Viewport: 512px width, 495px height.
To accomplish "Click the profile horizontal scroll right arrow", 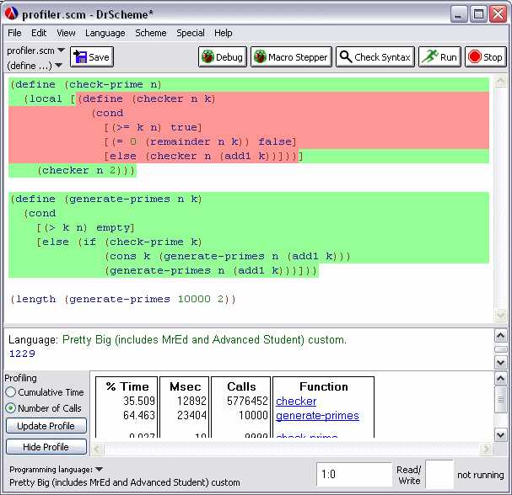I will point(486,449).
